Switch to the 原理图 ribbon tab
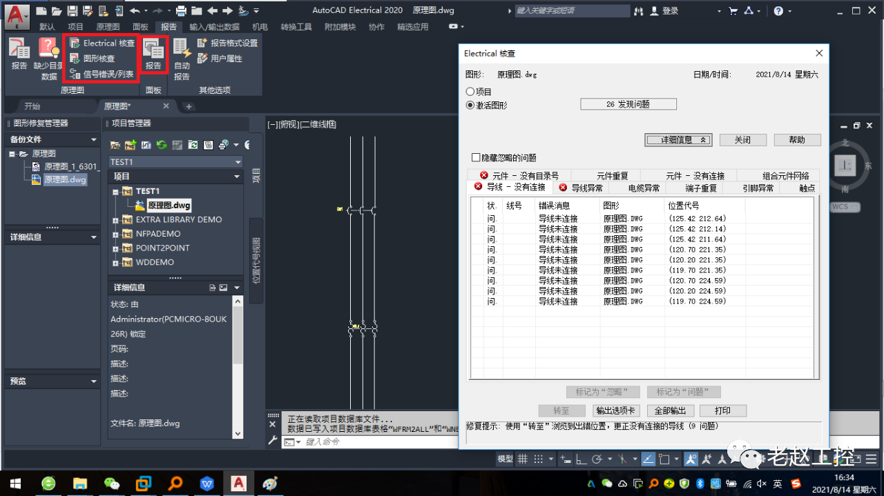Image resolution: width=884 pixels, height=496 pixels. [107, 27]
